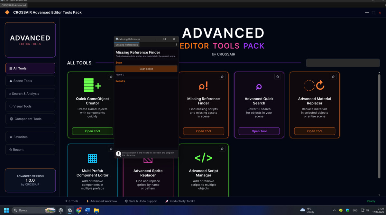This screenshot has width=386, height=215.
Task: Open Google Chrome from the taskbar
Action: (79, 210)
